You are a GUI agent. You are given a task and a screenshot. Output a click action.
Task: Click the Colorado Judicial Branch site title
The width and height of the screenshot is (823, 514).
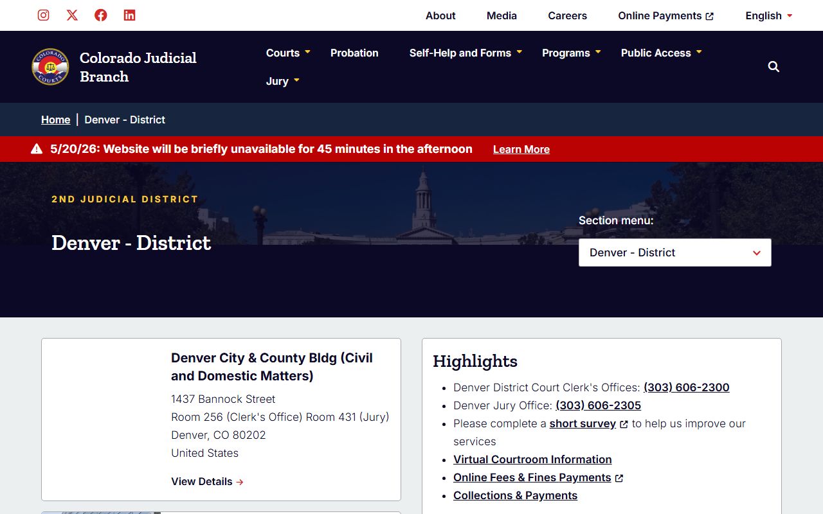tap(138, 67)
